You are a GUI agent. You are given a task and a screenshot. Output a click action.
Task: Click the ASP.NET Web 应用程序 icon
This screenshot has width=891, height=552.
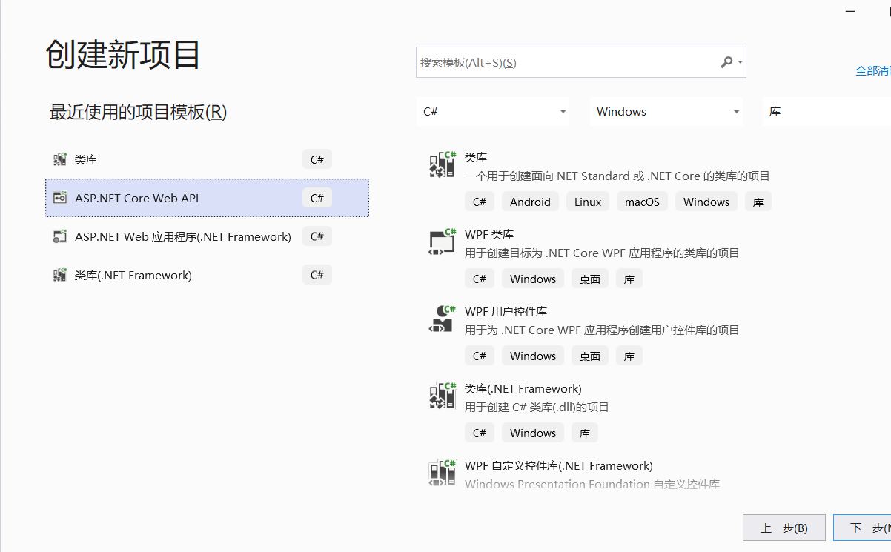click(60, 236)
